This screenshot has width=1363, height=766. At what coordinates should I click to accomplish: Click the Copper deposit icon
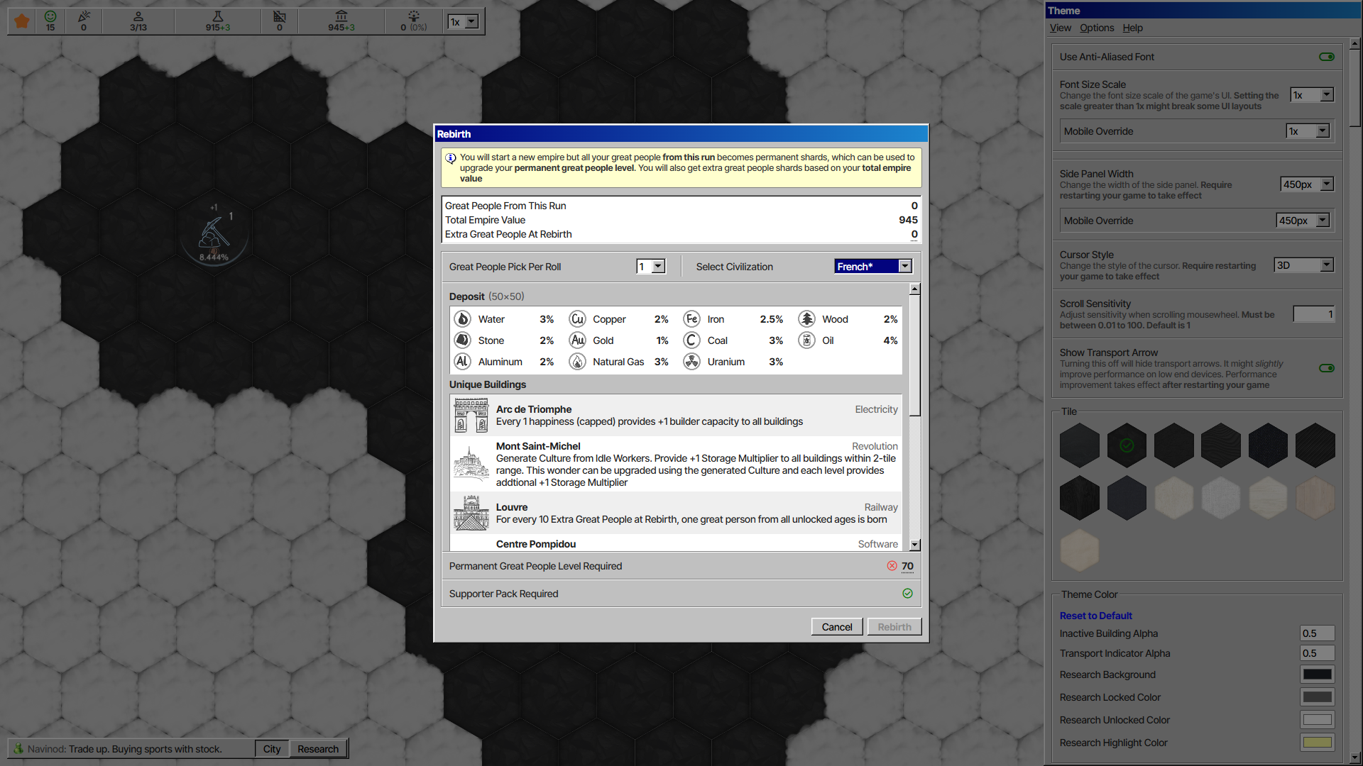[578, 319]
